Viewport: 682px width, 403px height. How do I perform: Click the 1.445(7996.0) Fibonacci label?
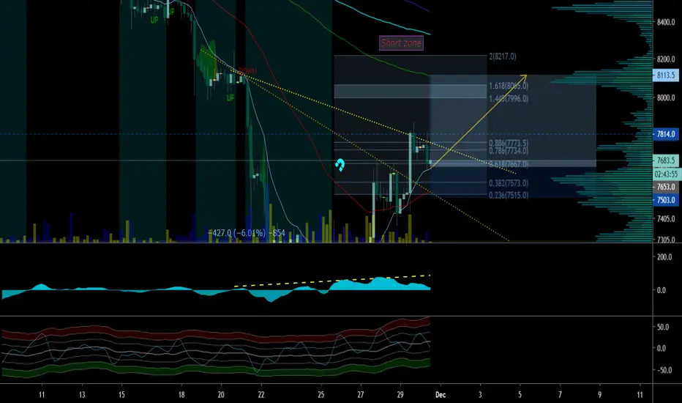(x=509, y=98)
